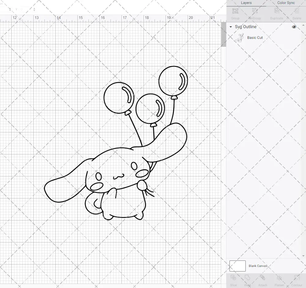Select the Svg Outline group name
The image size is (306, 288).
(246, 27)
